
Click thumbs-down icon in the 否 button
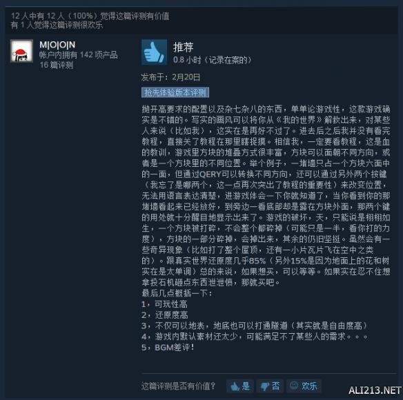264,387
